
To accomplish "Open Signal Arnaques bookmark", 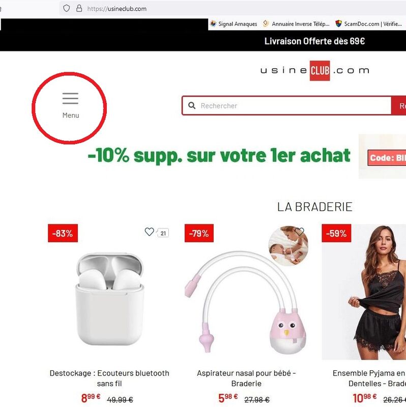I will coord(234,24).
